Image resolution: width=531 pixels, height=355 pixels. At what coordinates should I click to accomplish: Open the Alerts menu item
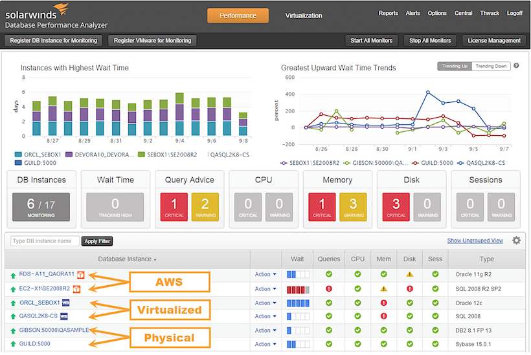click(412, 13)
